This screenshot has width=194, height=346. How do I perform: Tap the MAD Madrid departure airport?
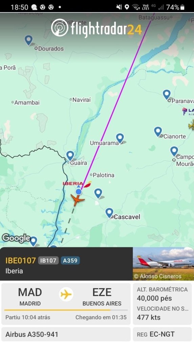pos(30,297)
